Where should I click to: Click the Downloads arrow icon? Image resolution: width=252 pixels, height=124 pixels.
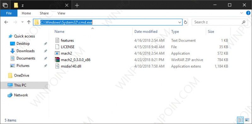point(12,51)
